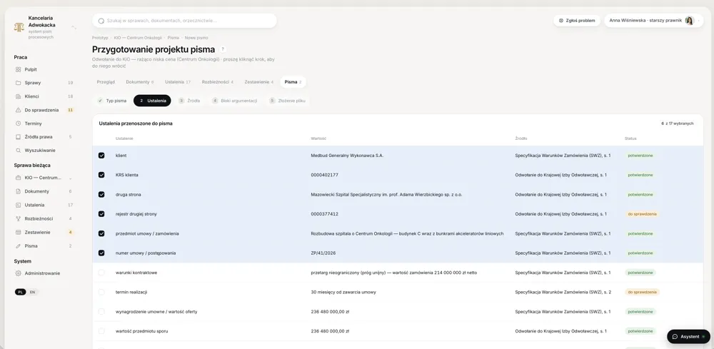Select step 2 Ustalenia
Screen dimensions: 714x349
152,101
